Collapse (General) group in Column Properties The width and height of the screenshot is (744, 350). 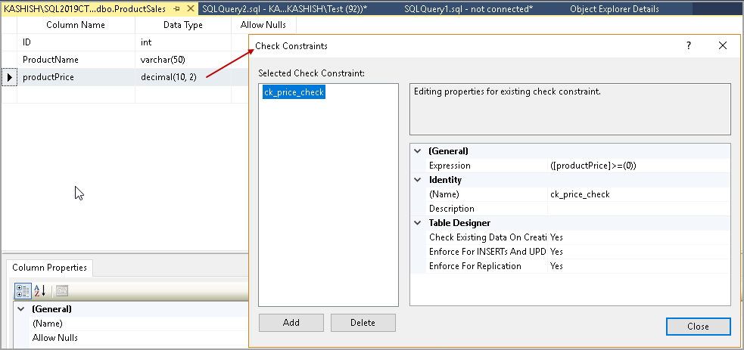(x=20, y=309)
